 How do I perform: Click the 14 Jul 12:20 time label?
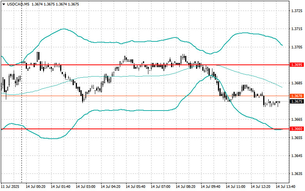point(260,187)
